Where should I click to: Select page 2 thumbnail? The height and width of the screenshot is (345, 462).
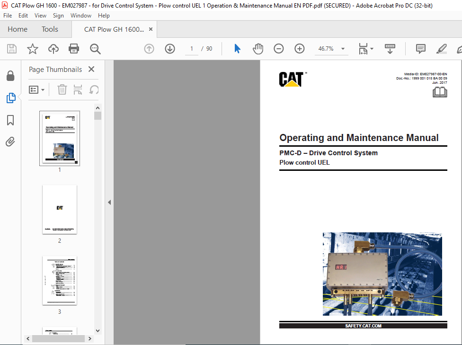point(60,210)
